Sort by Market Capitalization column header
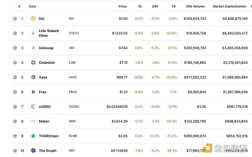Viewport: 252px width, 157px height. [229, 6]
